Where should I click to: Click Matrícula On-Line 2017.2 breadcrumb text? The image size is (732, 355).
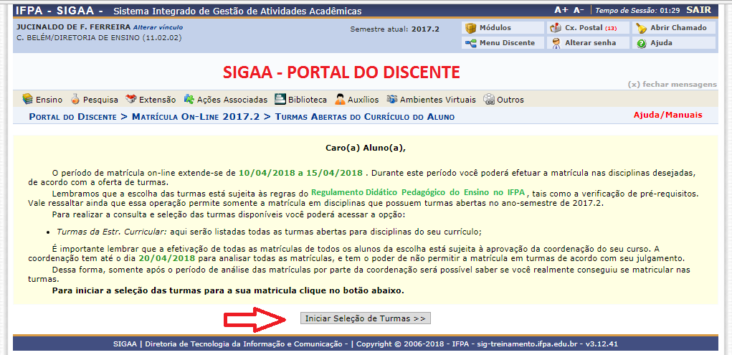tap(196, 117)
